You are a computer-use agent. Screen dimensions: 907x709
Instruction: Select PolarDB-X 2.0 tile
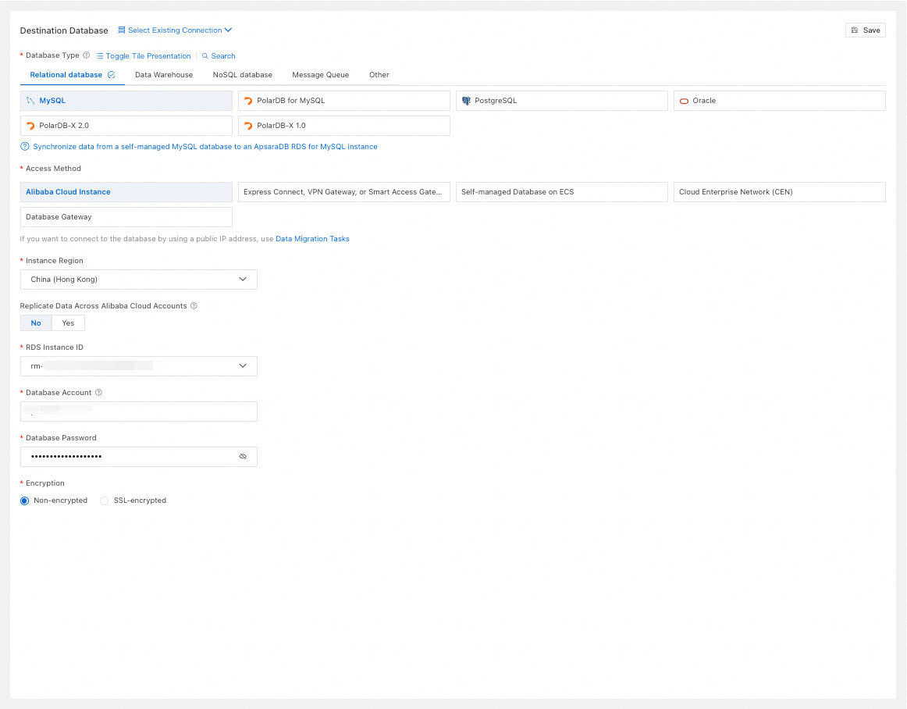coord(126,126)
